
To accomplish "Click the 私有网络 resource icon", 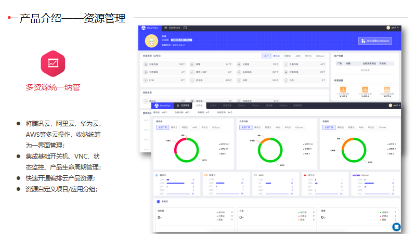I will coord(239,72).
